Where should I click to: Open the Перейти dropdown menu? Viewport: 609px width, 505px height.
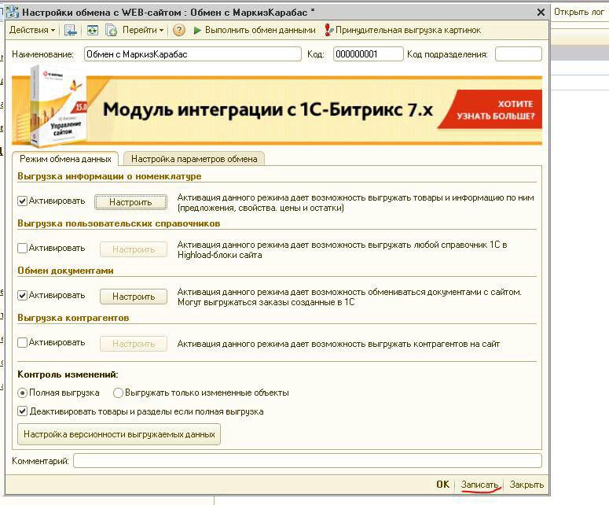[142, 30]
